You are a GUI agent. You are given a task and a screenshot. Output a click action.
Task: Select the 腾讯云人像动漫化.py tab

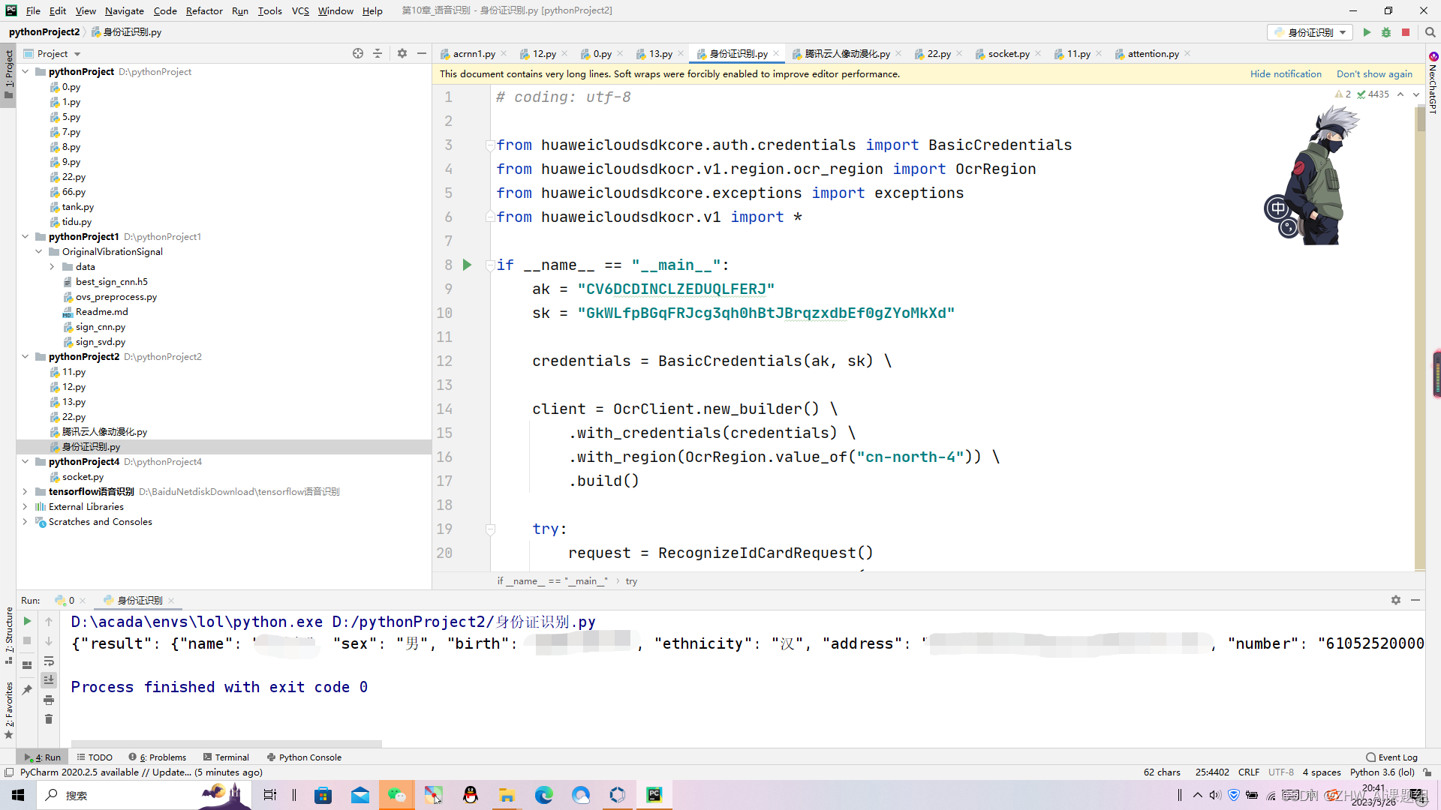(x=846, y=53)
